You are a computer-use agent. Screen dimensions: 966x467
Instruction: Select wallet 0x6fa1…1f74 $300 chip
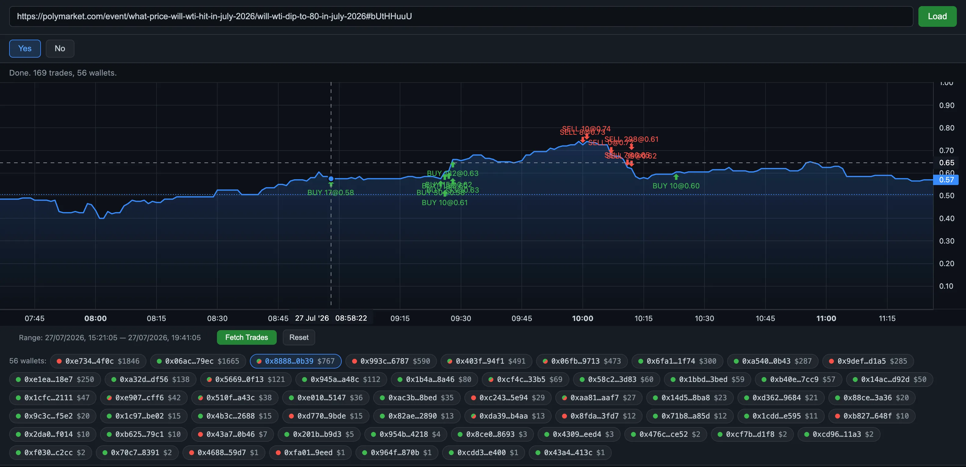[677, 361]
